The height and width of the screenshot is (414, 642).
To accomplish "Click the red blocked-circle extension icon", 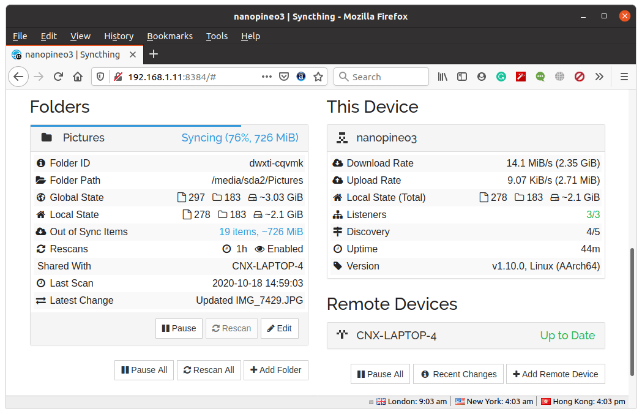I will click(x=580, y=77).
